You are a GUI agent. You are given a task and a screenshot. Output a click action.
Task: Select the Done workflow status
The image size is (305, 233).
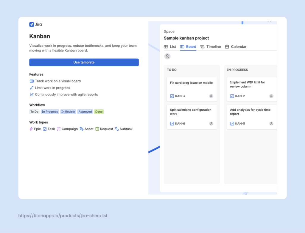(99, 112)
